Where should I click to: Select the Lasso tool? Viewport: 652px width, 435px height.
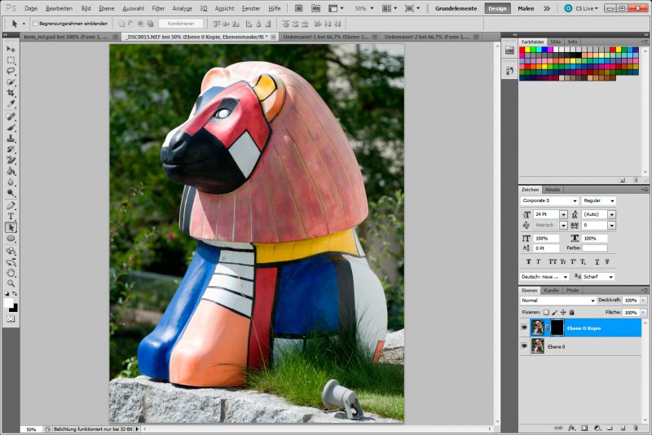pyautogui.click(x=11, y=72)
